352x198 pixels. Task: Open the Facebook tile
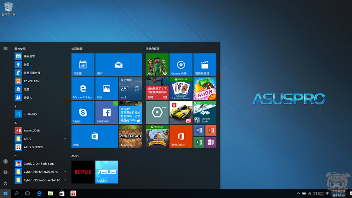(x=107, y=112)
